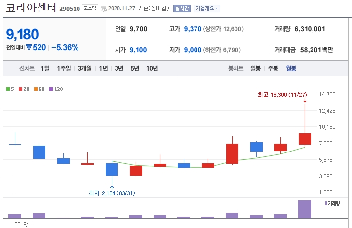This screenshot has height=228, width=352.
Task: Click the largest volume bar
Action: click(x=305, y=209)
